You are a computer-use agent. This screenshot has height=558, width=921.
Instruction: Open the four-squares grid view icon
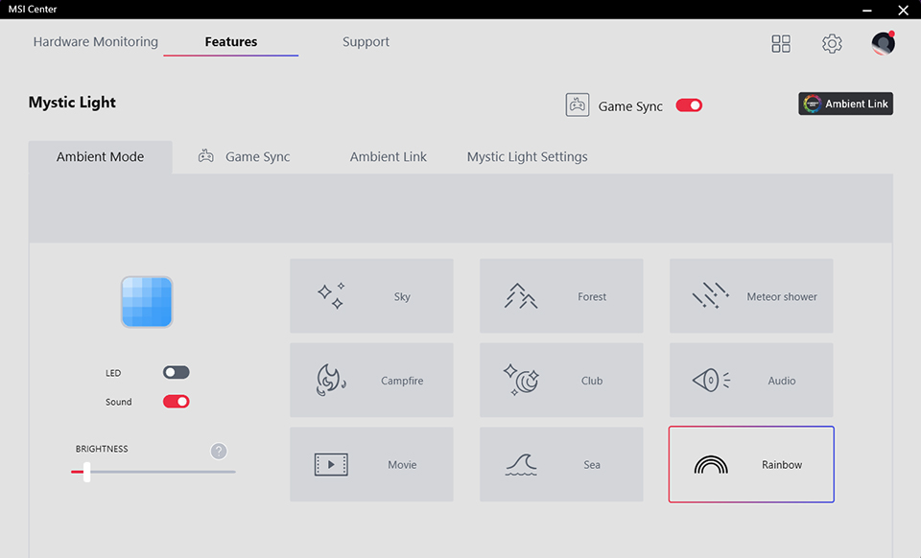coord(781,43)
